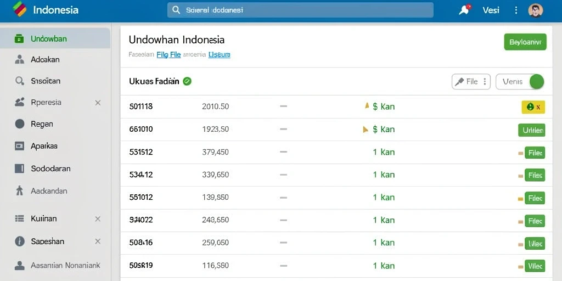Click the Uritlen button in row 661010

coord(531,130)
